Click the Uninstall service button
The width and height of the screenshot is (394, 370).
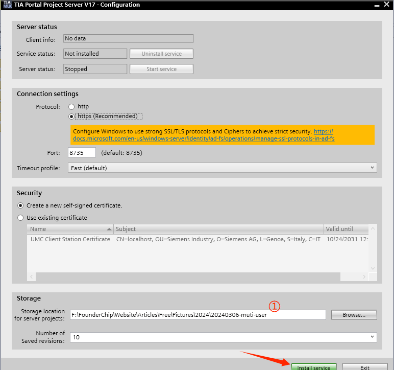coord(161,54)
